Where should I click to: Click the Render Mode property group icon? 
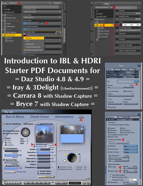[5, 18]
